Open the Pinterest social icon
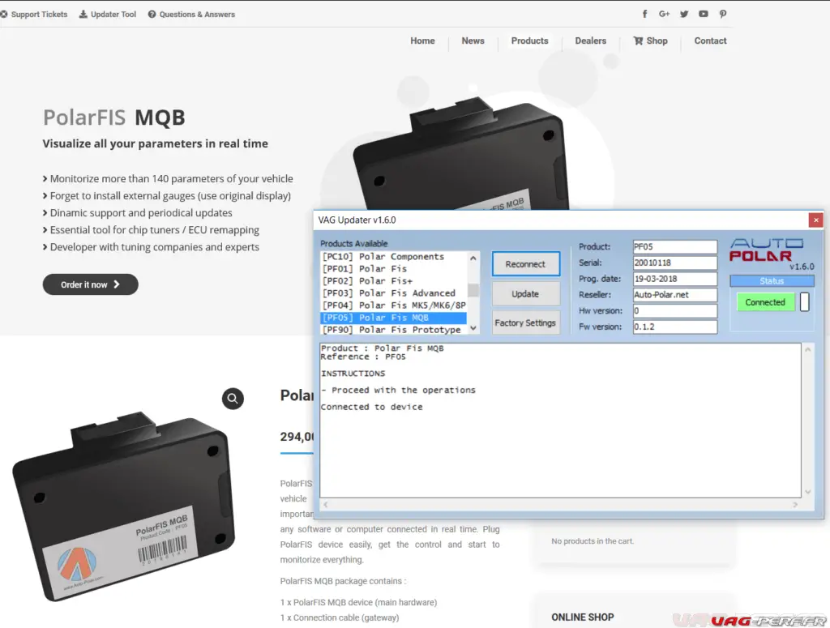 click(722, 15)
